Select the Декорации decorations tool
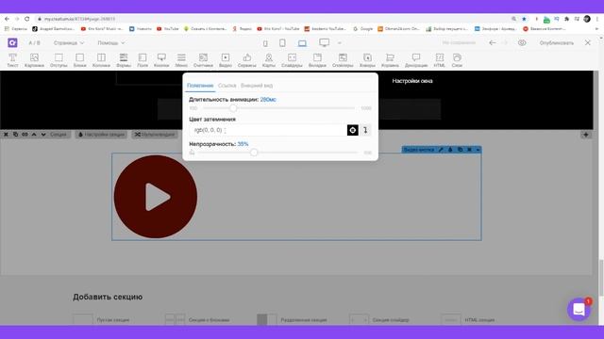 coord(416,60)
